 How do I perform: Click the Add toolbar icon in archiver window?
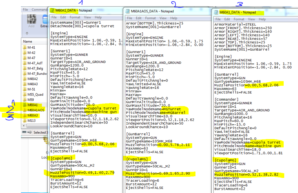[x=31, y=21]
